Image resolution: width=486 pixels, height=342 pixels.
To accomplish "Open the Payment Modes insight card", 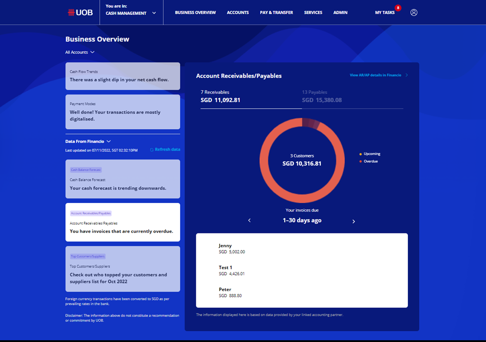I will pos(123,111).
